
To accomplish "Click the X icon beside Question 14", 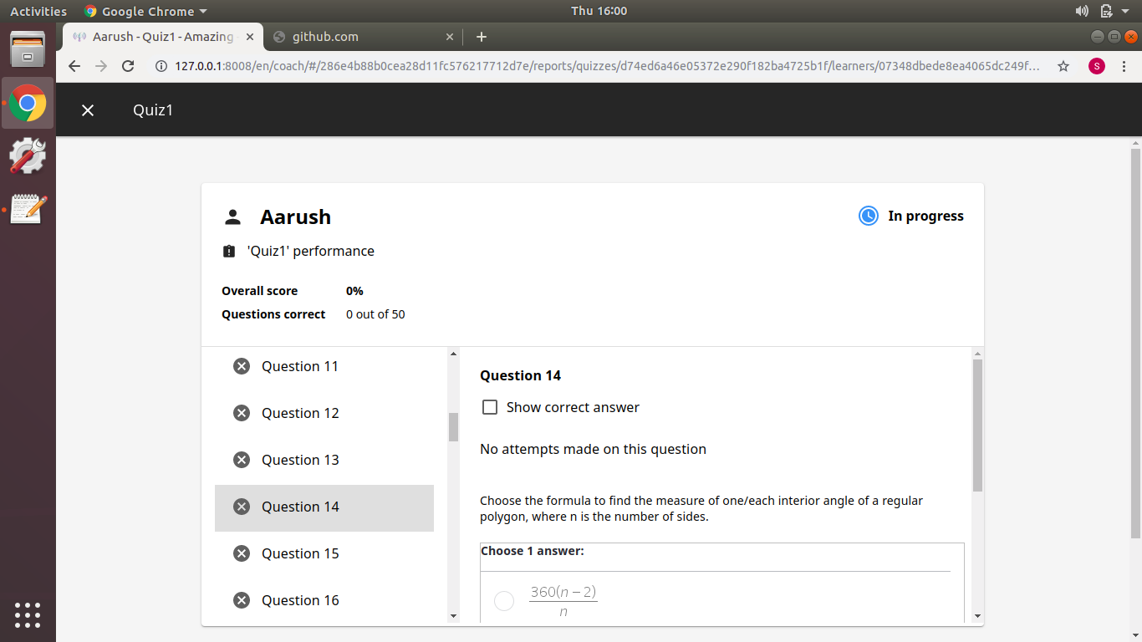I will (x=242, y=507).
